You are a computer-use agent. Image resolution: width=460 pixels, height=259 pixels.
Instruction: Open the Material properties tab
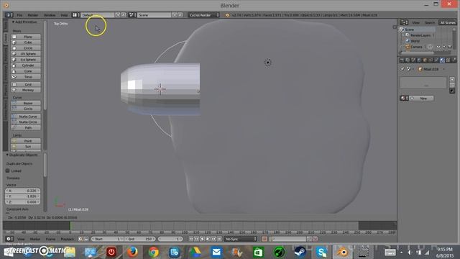pyautogui.click(x=442, y=60)
